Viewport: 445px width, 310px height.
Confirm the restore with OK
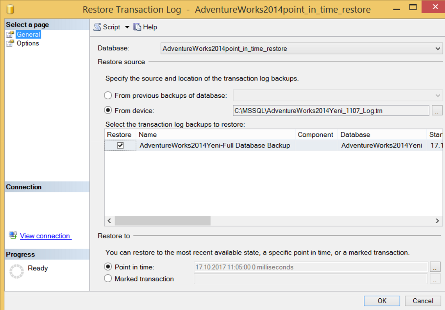click(382, 301)
